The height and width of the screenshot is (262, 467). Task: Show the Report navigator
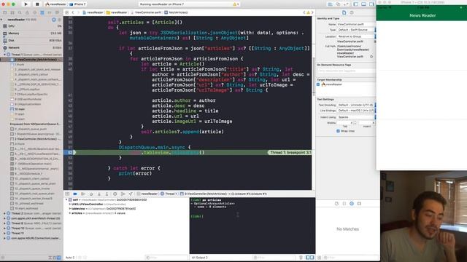pos(57,12)
